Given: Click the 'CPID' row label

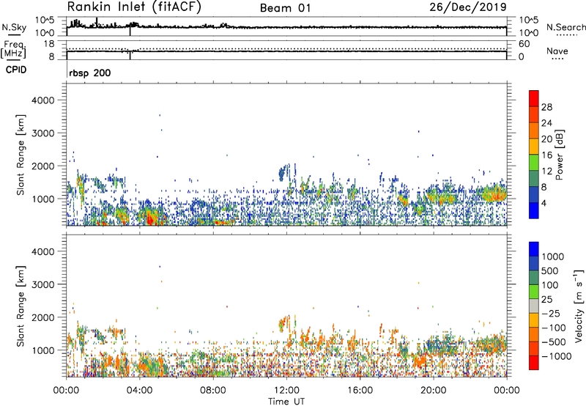Looking at the screenshot, I should (x=16, y=70).
